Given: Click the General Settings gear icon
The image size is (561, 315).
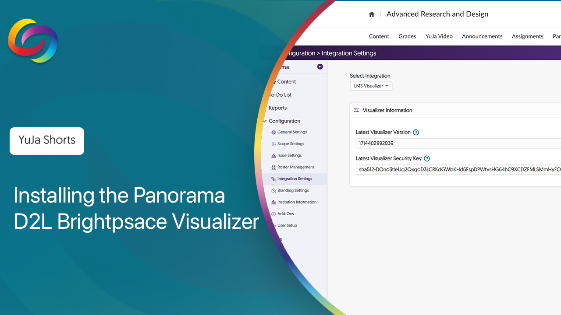Looking at the screenshot, I should [274, 132].
